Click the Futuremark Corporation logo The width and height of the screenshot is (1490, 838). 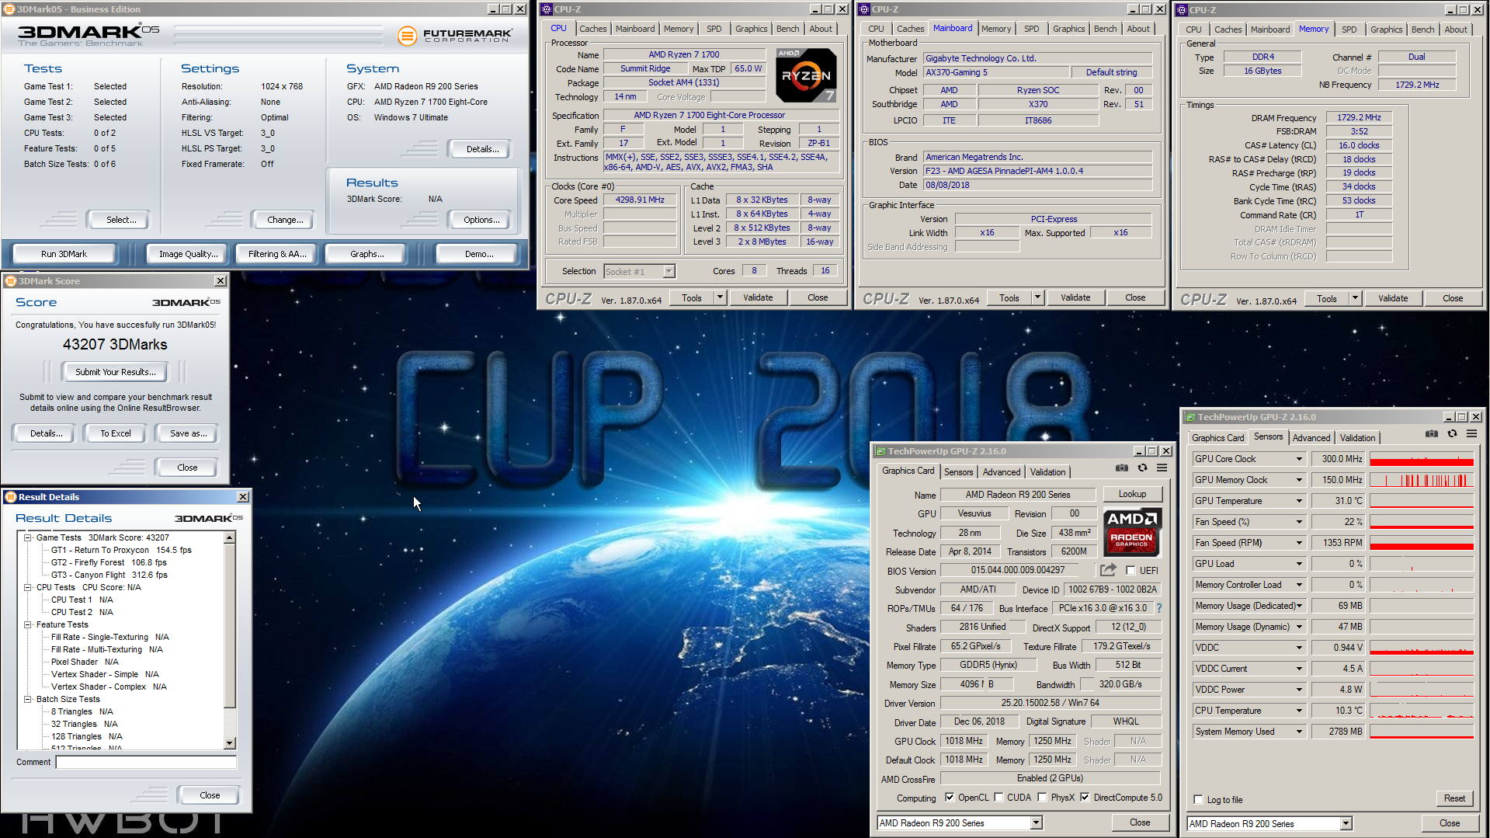click(x=454, y=35)
